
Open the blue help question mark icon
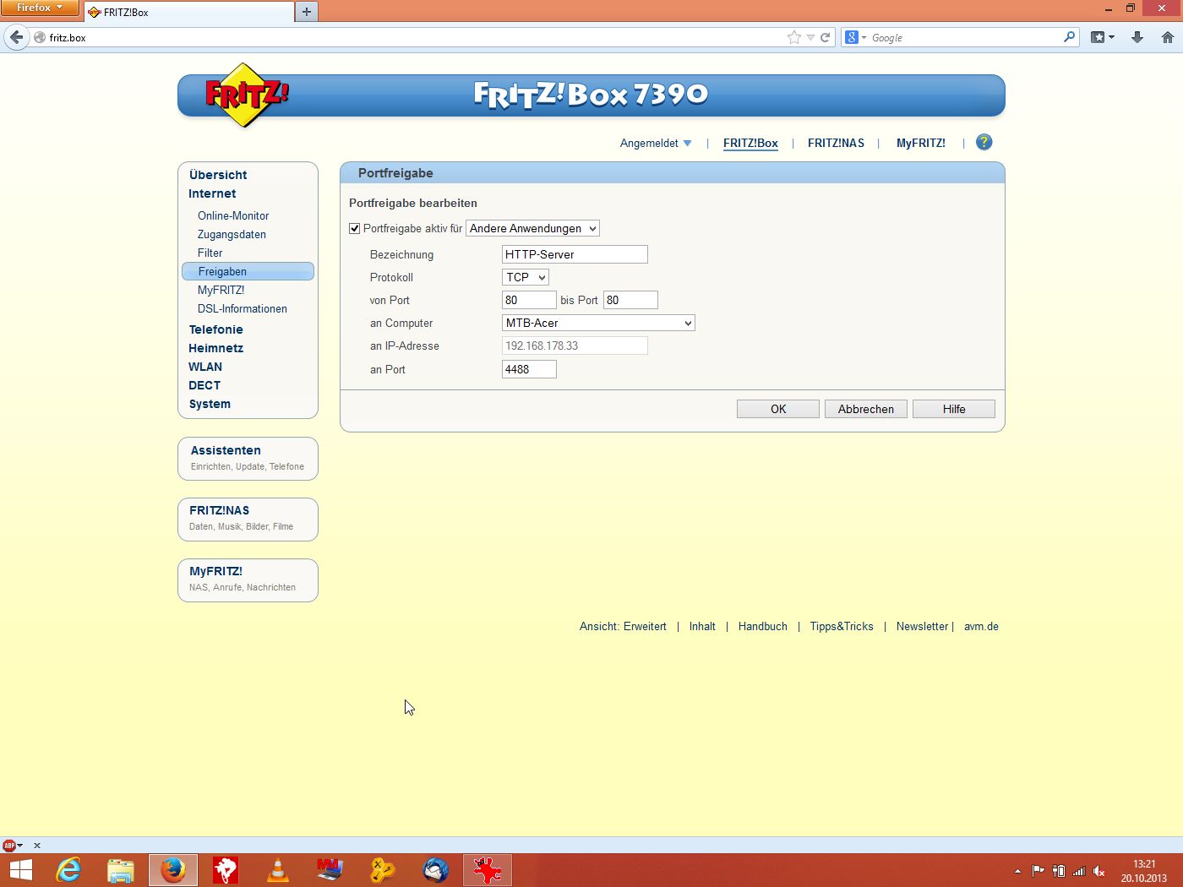(x=984, y=142)
